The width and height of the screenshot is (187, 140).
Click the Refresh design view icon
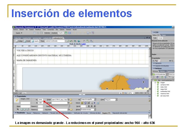click(84, 41)
